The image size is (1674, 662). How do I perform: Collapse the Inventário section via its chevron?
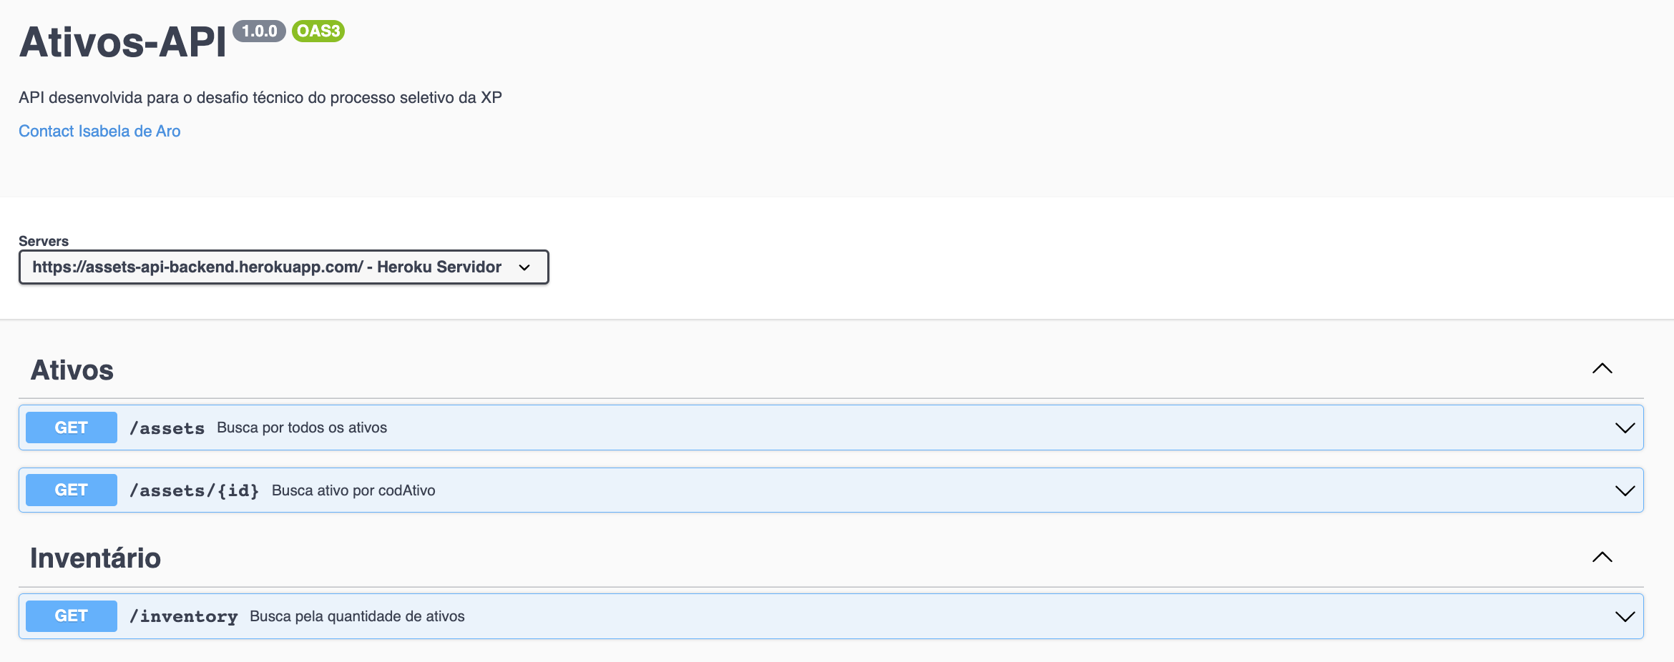[1603, 558]
